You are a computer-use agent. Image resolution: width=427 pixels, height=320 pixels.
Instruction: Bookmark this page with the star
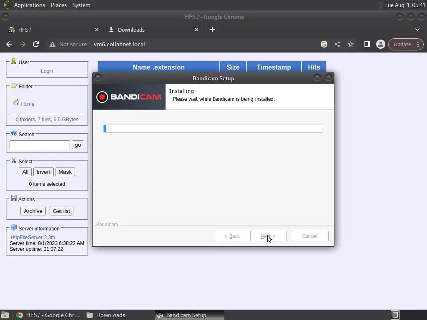(350, 44)
